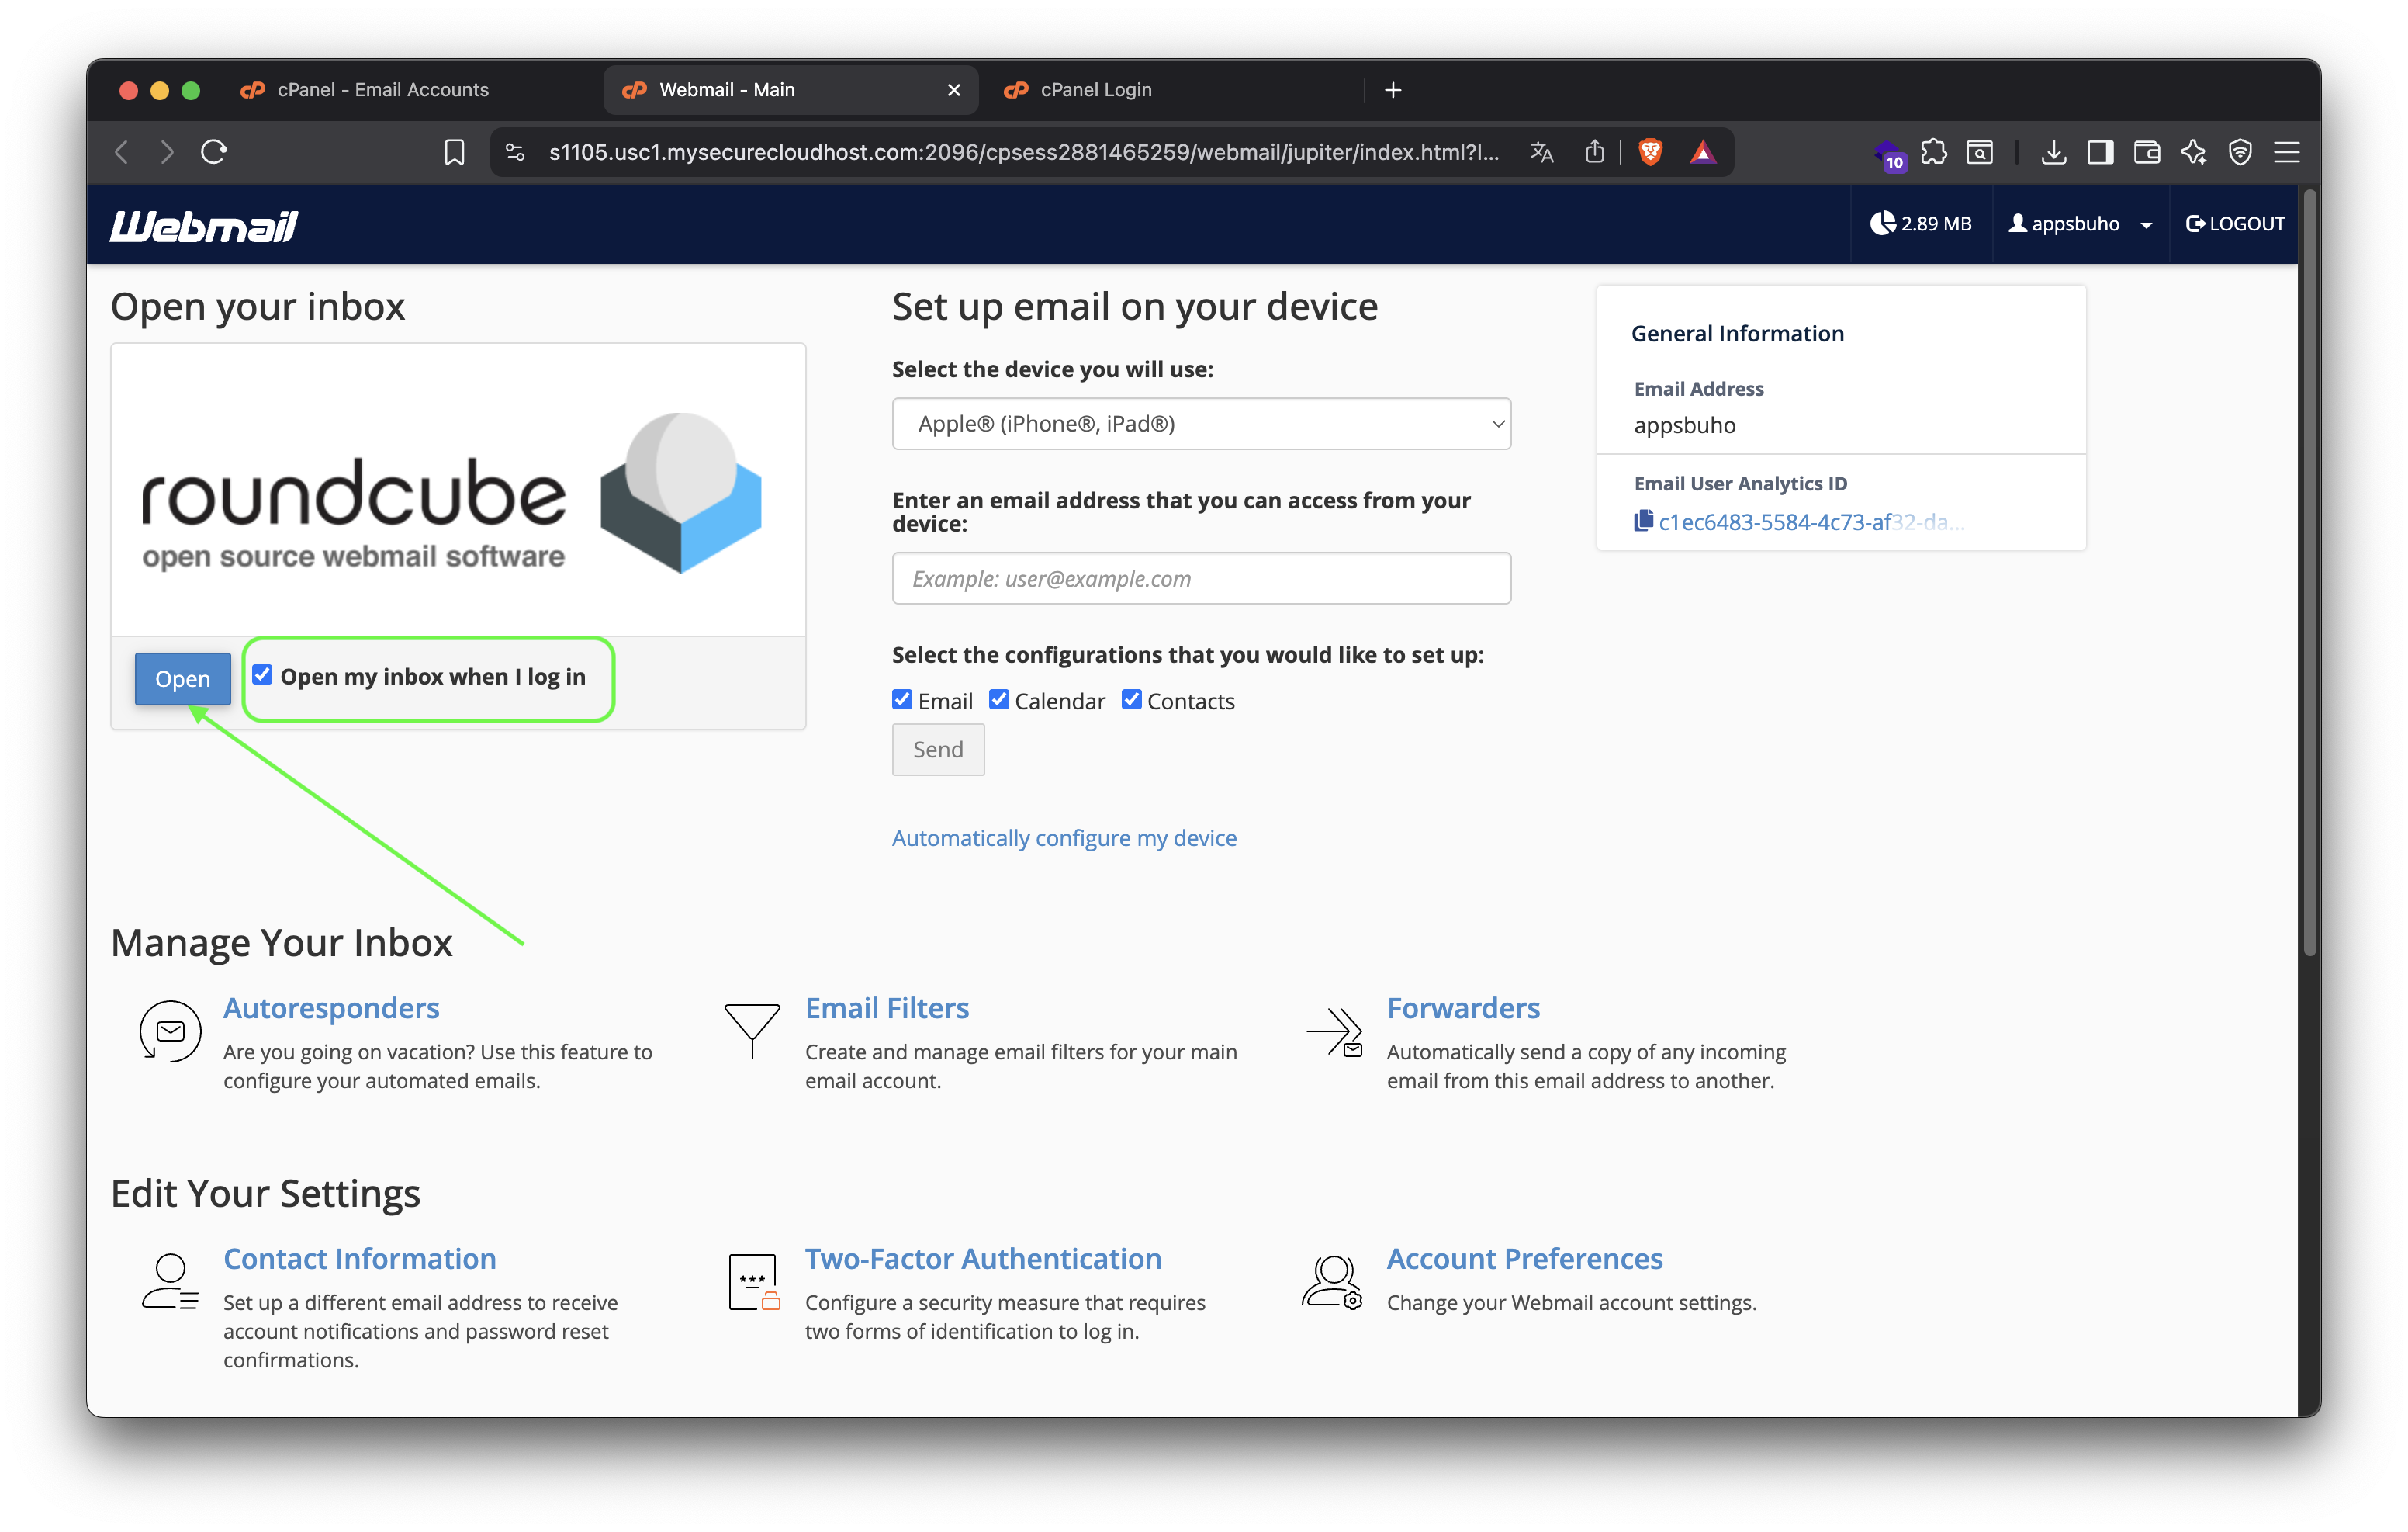Viewport: 2408px width, 1532px height.
Task: Open the browser downloads icon
Action: pos(2054,152)
